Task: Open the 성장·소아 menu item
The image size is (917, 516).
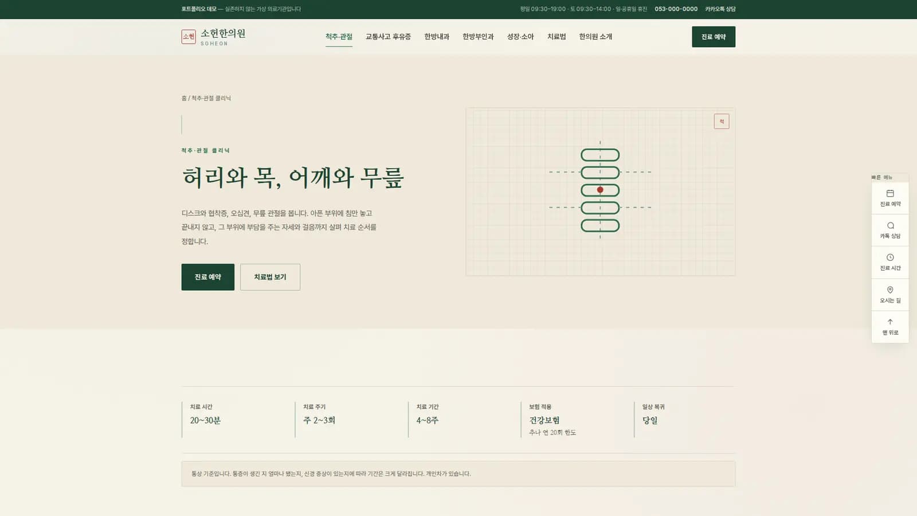Action: [x=520, y=37]
